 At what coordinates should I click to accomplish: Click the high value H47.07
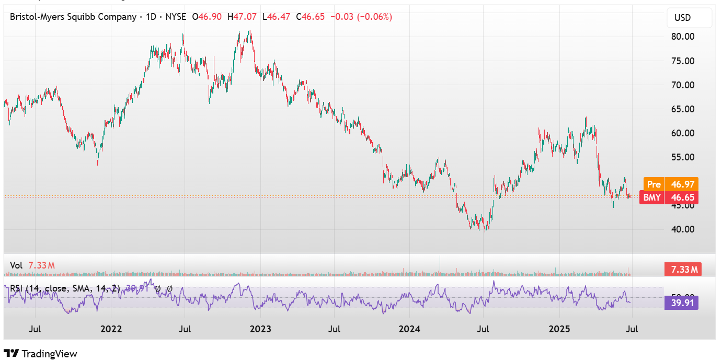(242, 17)
